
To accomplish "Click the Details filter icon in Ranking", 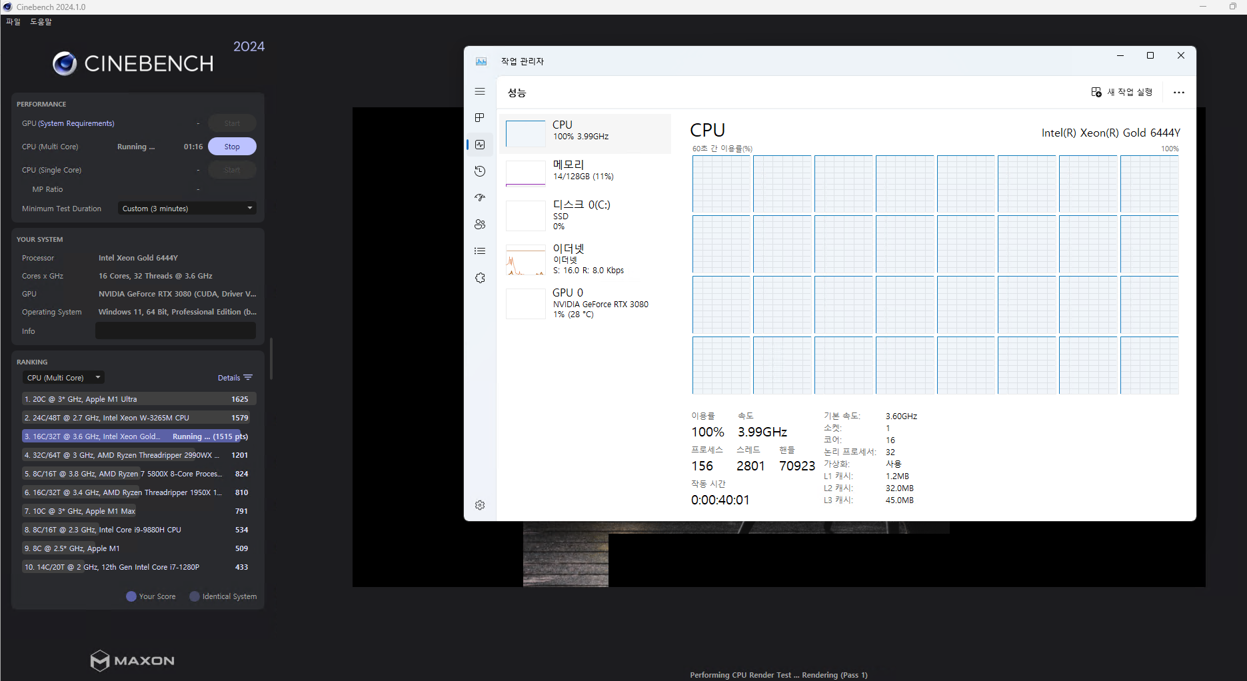I will (x=248, y=377).
